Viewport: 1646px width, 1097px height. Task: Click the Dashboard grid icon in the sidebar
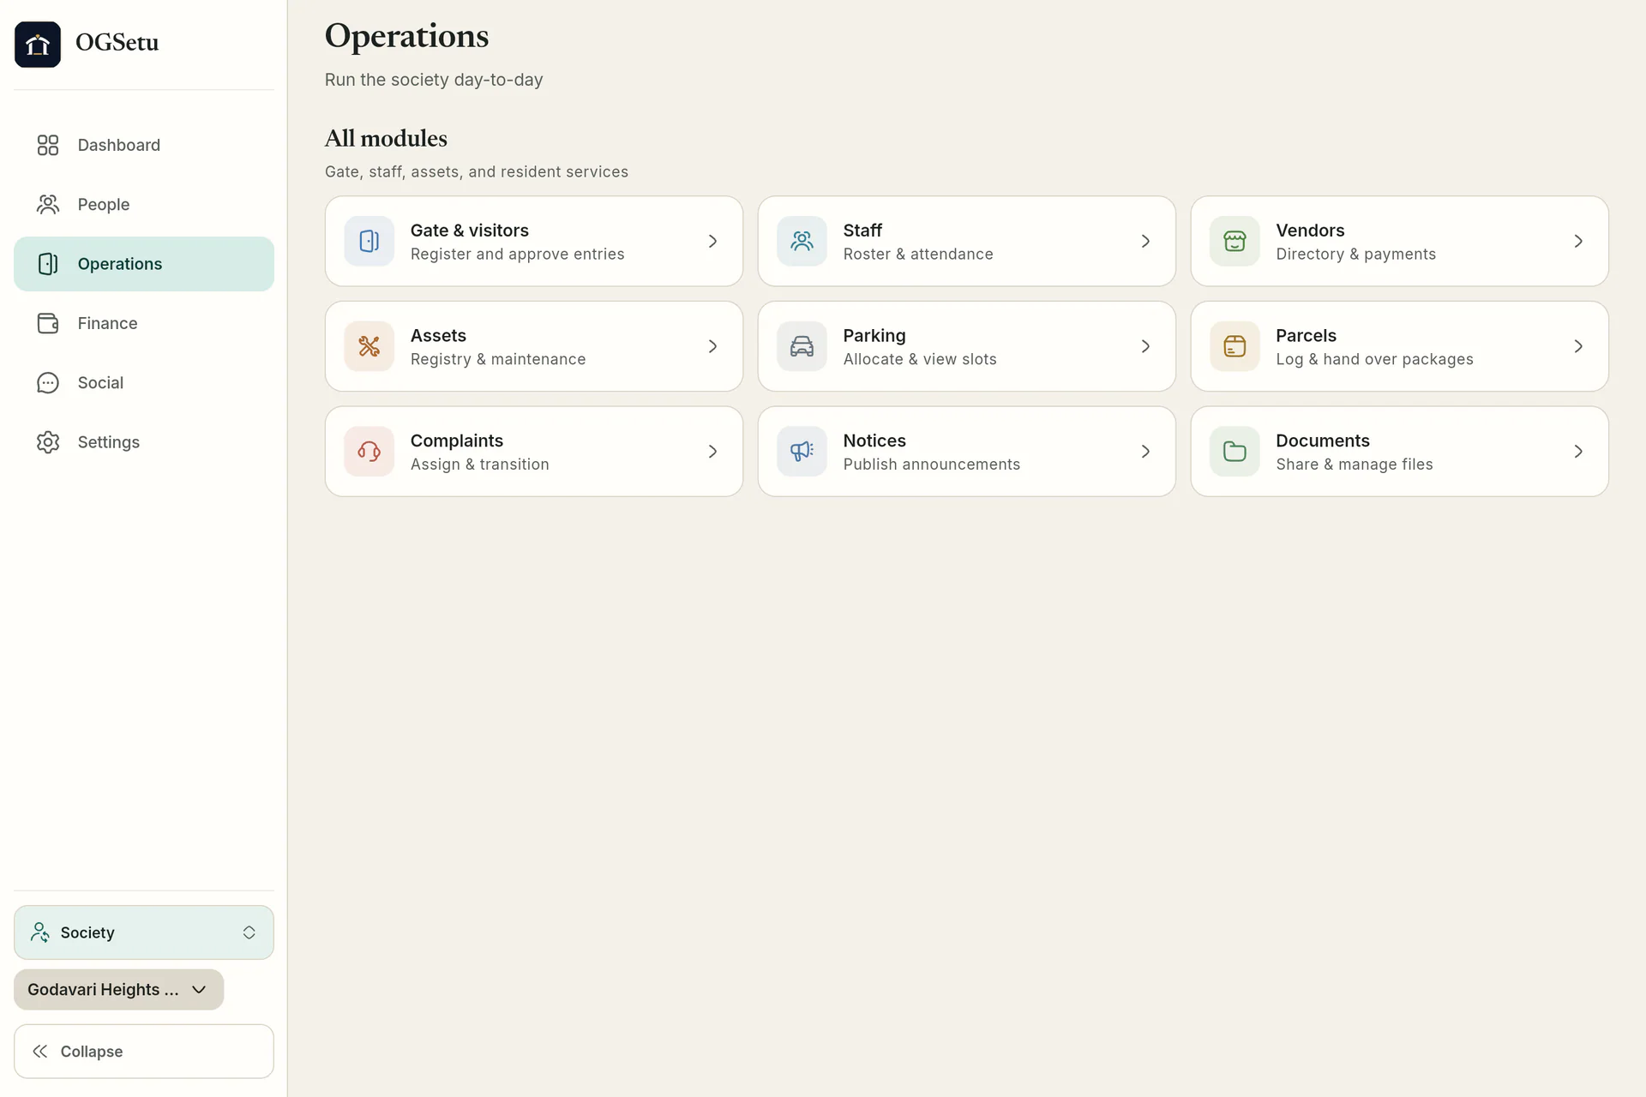[48, 145]
